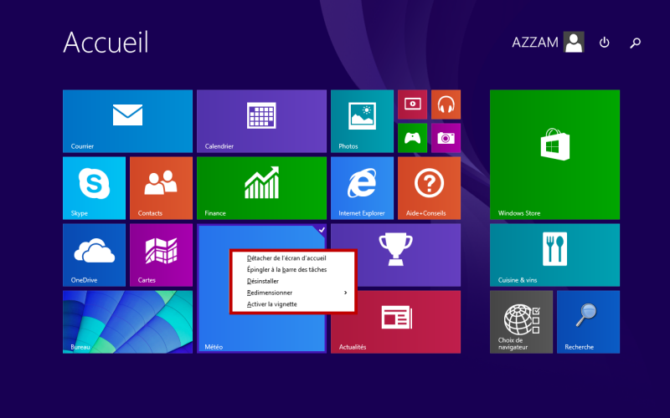Select Activer la vignette menu entry
670x418 pixels.
click(271, 304)
